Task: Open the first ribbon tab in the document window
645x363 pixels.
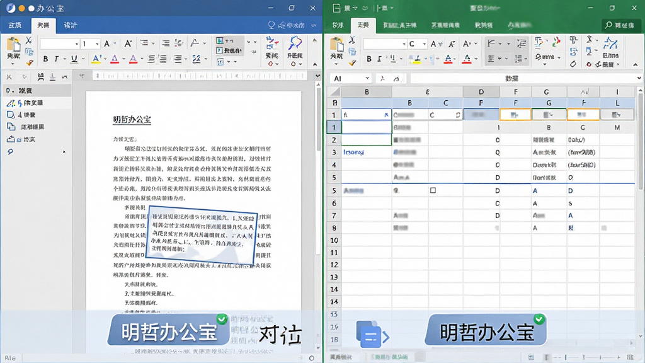Action: click(15, 25)
